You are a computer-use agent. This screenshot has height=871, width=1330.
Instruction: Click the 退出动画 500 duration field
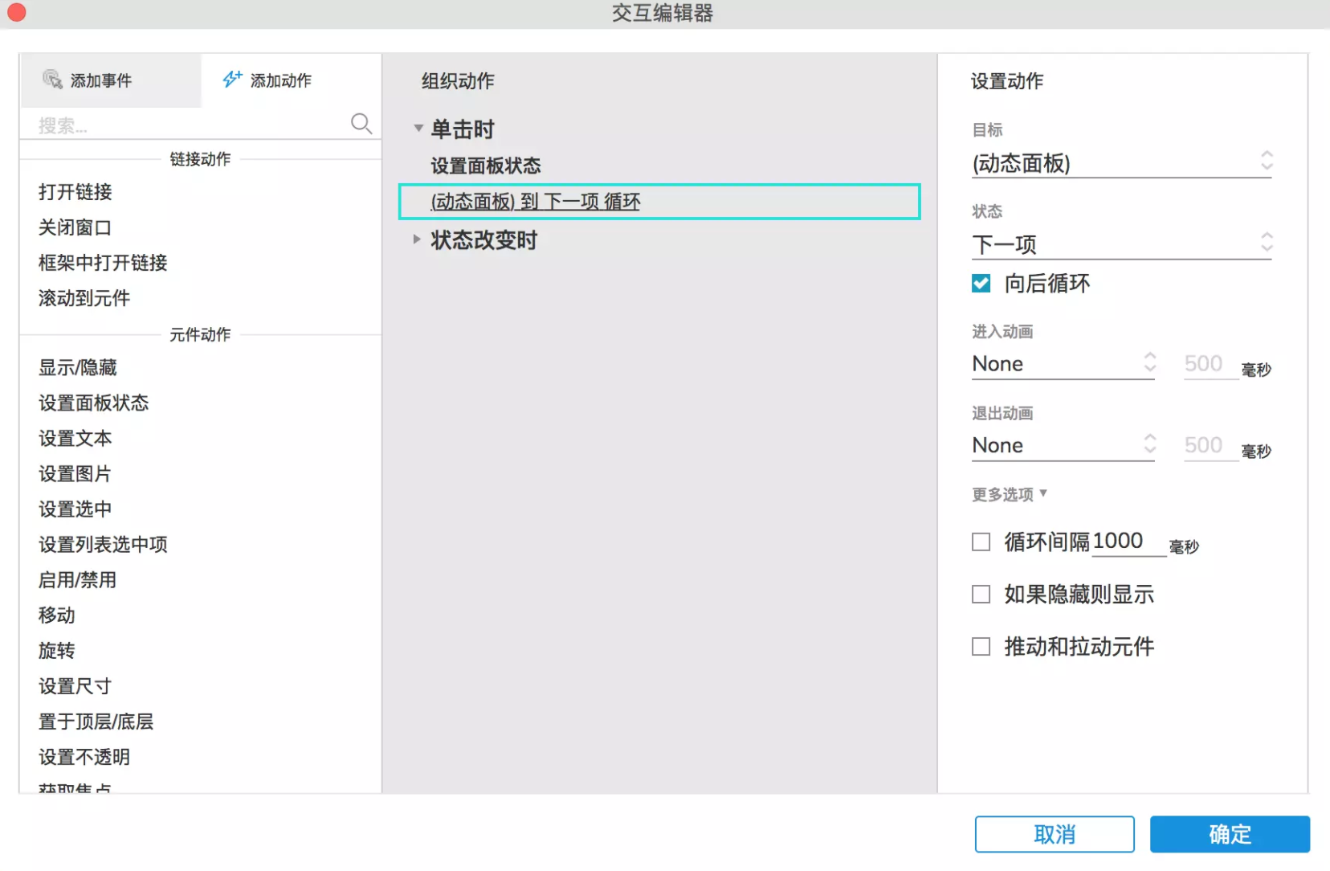[x=1211, y=445]
